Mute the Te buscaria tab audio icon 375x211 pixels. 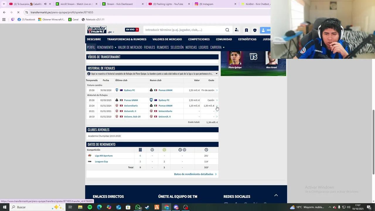45,4
